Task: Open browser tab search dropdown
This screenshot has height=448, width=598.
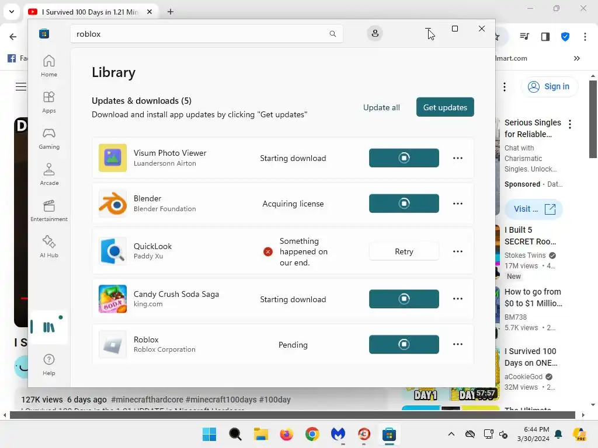Action: click(12, 12)
